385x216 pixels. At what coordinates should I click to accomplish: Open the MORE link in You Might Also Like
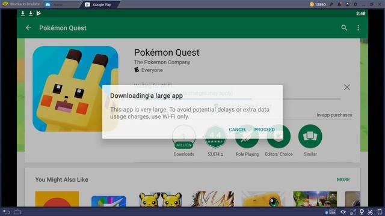tap(343, 179)
